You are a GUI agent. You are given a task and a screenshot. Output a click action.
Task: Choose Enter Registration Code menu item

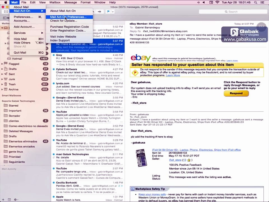point(69,31)
